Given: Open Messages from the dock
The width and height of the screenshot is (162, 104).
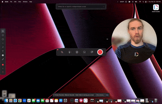Looking at the screenshot, I should pyautogui.click(x=33, y=101).
